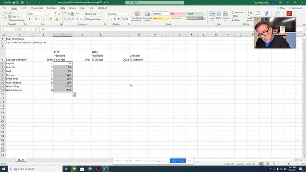Apply the Normal cell style
The height and width of the screenshot is (172, 306).
pyautogui.click(x=161, y=14)
